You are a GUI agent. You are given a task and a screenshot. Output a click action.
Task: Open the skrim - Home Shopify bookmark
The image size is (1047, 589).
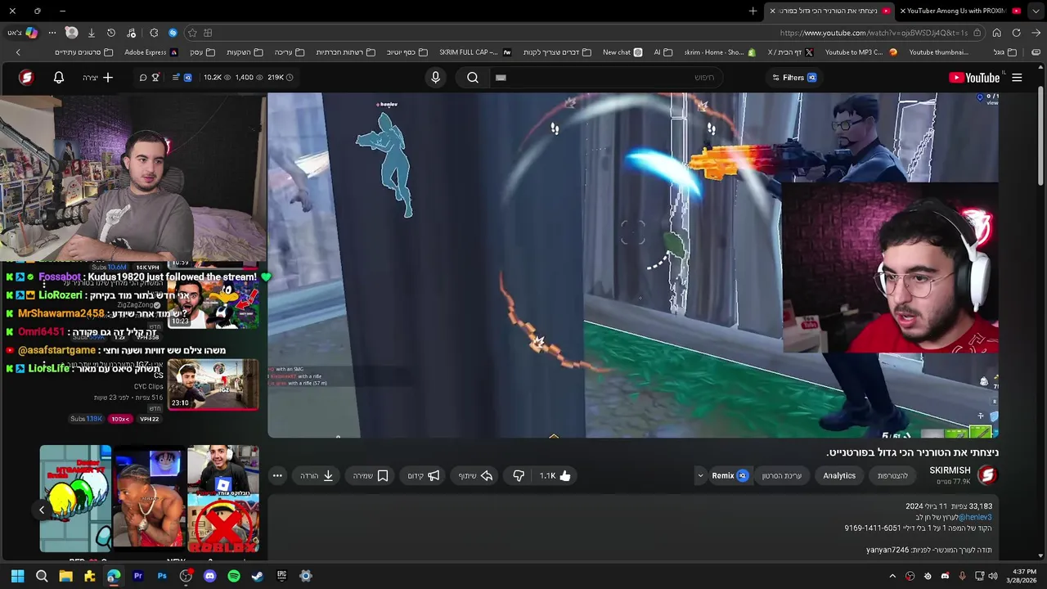click(720, 52)
